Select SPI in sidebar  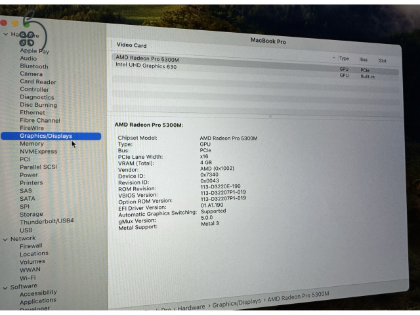[24, 207]
